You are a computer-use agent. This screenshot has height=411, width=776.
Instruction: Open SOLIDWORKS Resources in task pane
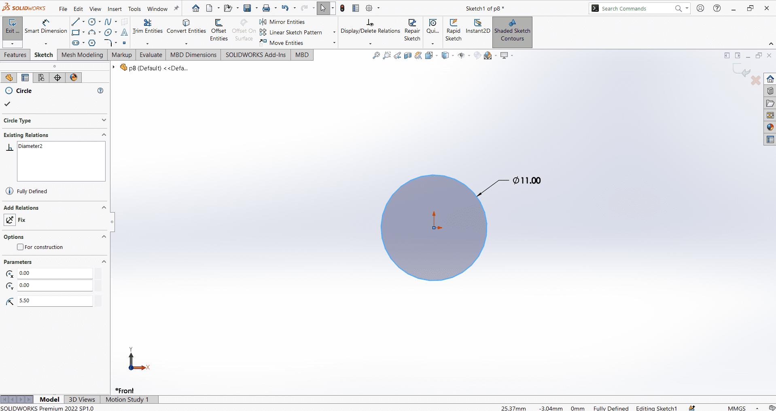(x=770, y=79)
